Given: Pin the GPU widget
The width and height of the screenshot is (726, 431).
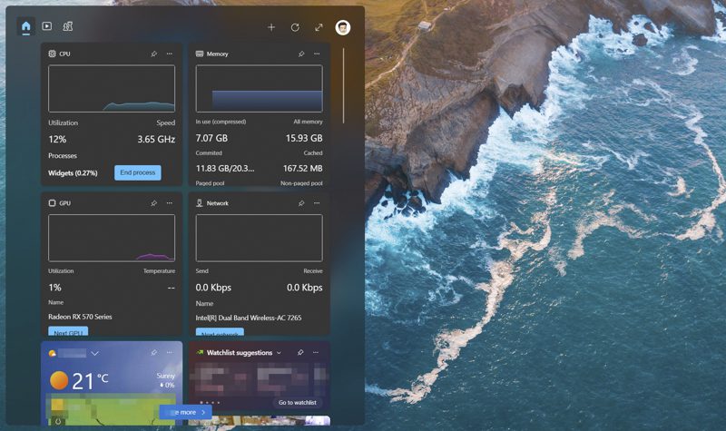Looking at the screenshot, I should coord(153,202).
